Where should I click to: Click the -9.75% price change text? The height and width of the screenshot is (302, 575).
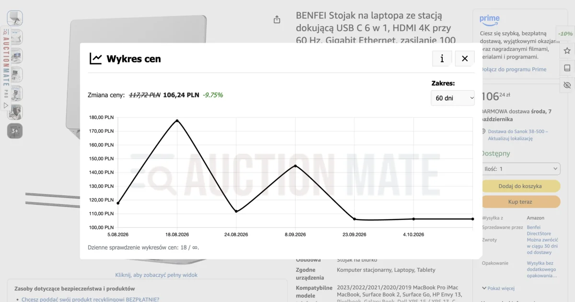tap(213, 95)
